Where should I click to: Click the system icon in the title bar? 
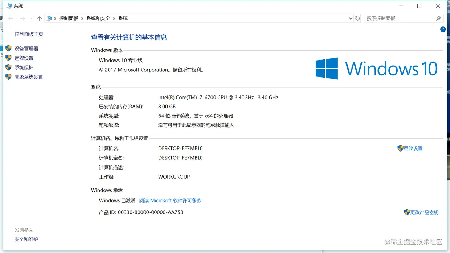[9, 6]
